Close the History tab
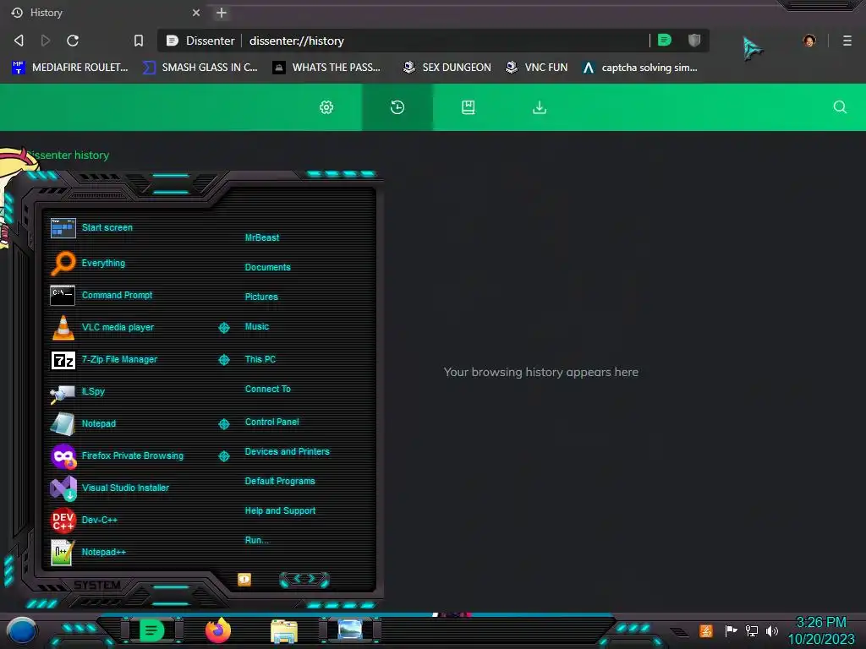Image resolution: width=866 pixels, height=649 pixels. click(x=196, y=13)
